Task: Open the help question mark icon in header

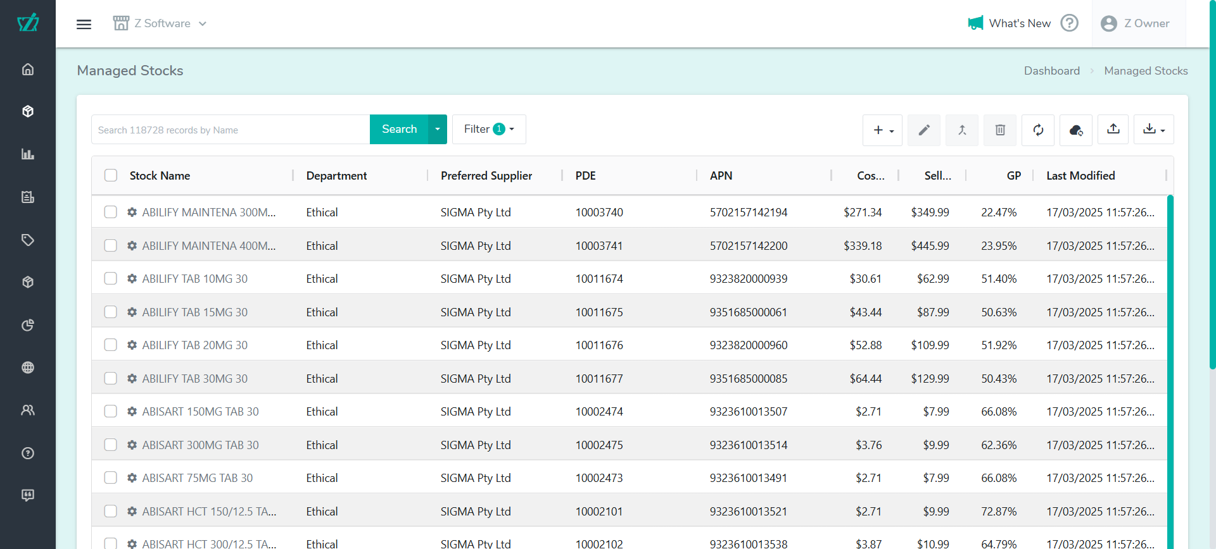Action: click(1069, 23)
